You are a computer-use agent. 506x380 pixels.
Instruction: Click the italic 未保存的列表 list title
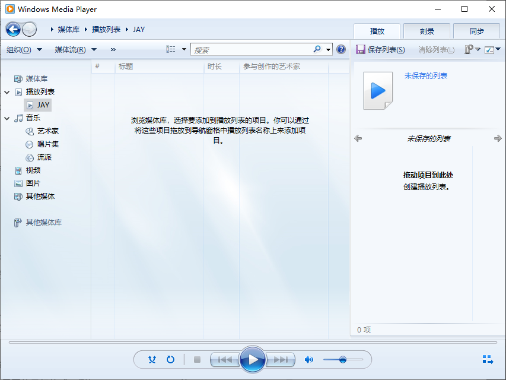428,138
